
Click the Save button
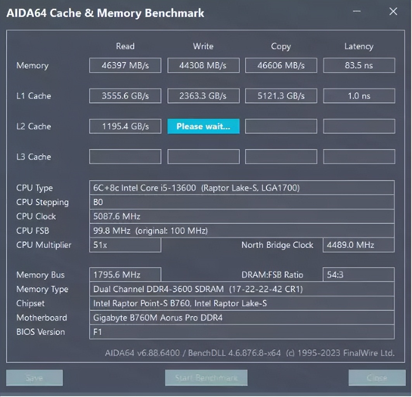(x=34, y=377)
